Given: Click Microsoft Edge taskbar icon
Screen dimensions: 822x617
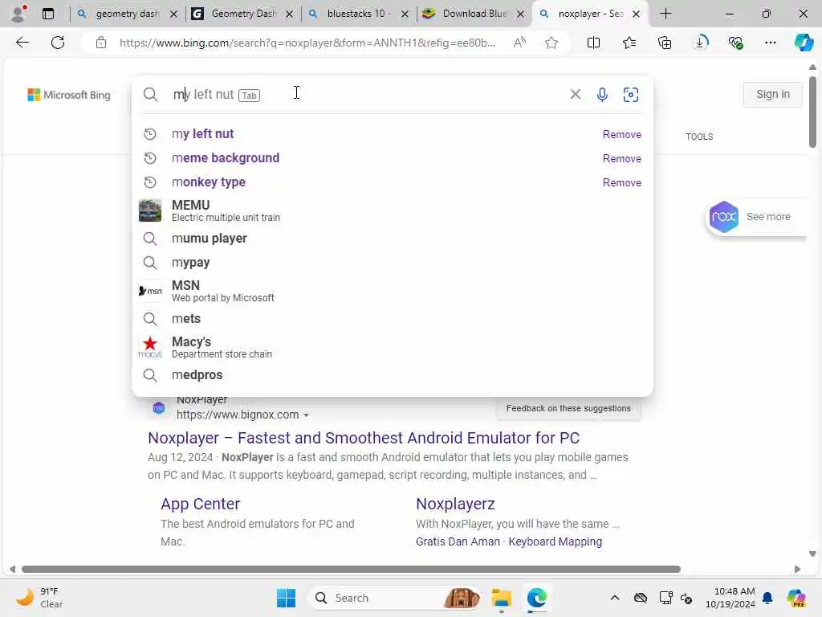Looking at the screenshot, I should point(537,598).
